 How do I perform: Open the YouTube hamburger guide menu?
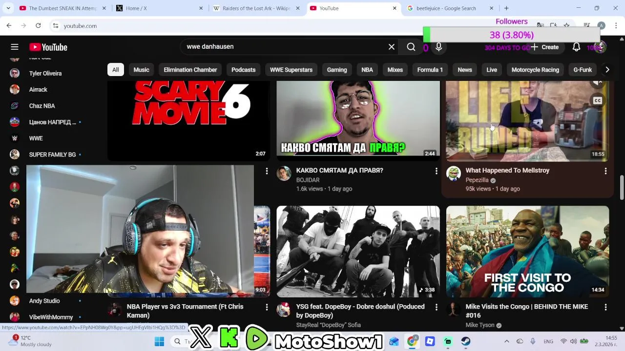pos(15,47)
